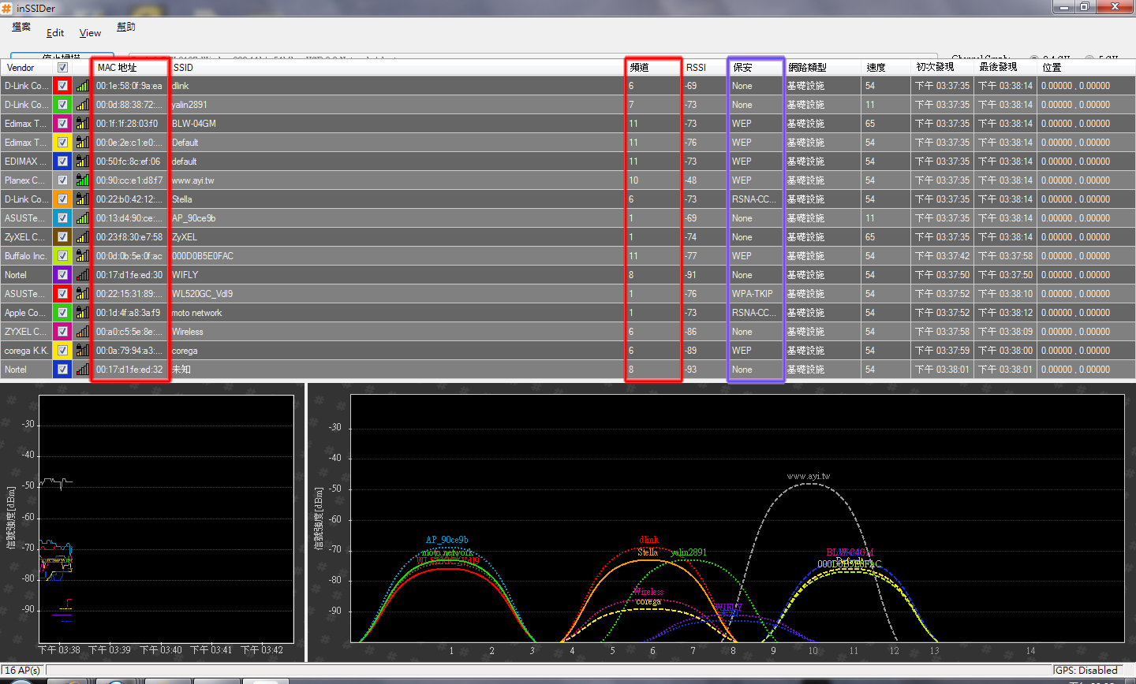Select the MAC cell 00:1f:1f:28:03:f0
The width and height of the screenshot is (1136, 684).
click(x=130, y=124)
